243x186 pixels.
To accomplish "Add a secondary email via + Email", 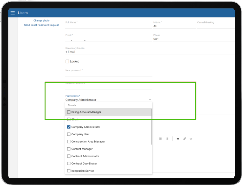I will pyautogui.click(x=70, y=52).
